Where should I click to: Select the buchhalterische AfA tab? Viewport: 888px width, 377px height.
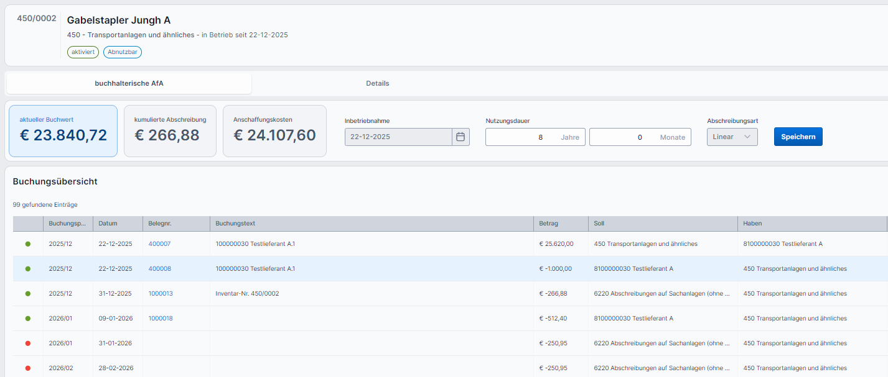click(129, 83)
